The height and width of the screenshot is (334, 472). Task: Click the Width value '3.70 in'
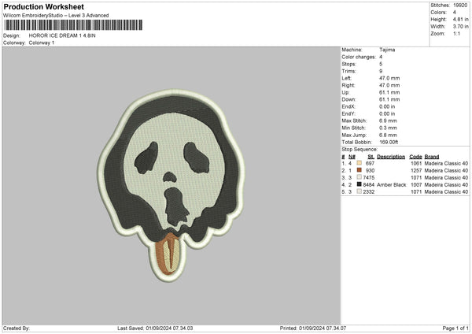pos(460,27)
